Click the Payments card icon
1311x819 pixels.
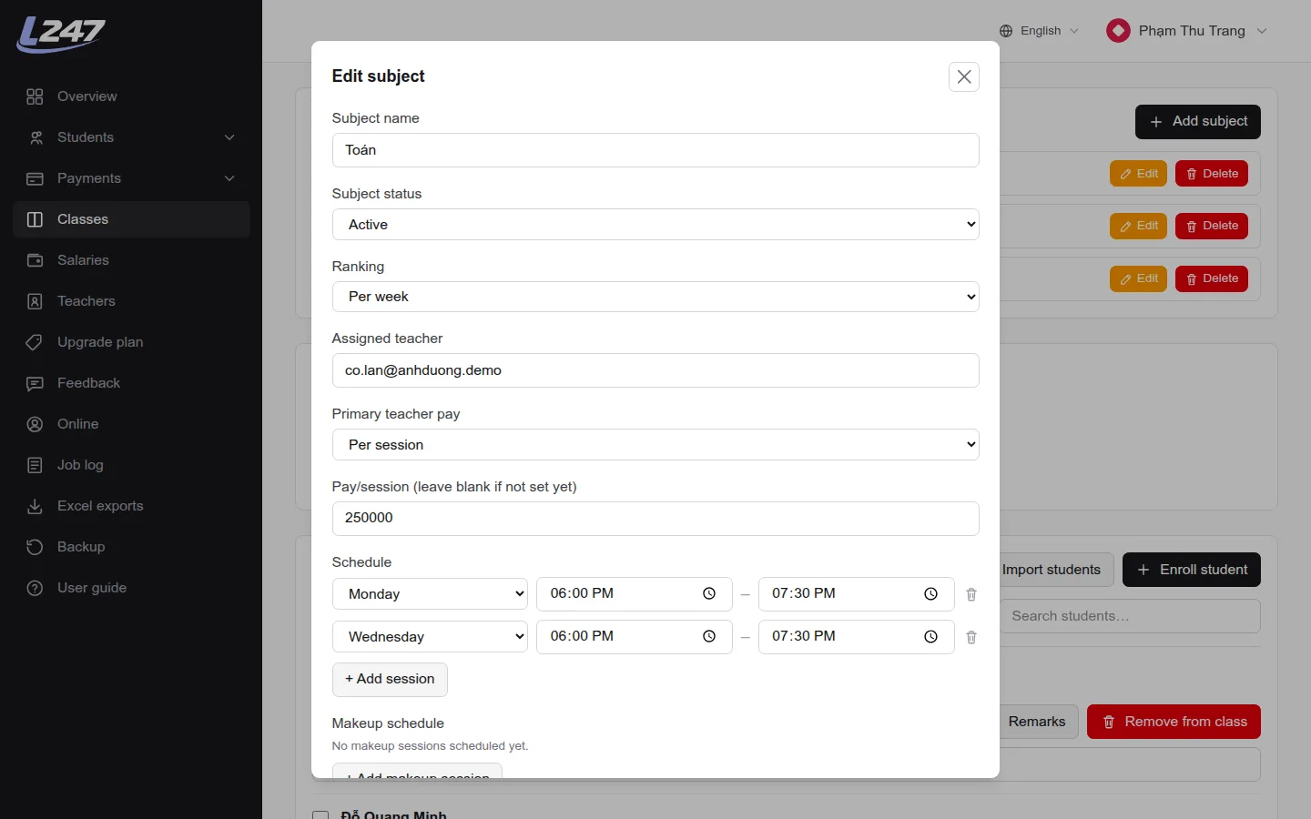pos(35,178)
